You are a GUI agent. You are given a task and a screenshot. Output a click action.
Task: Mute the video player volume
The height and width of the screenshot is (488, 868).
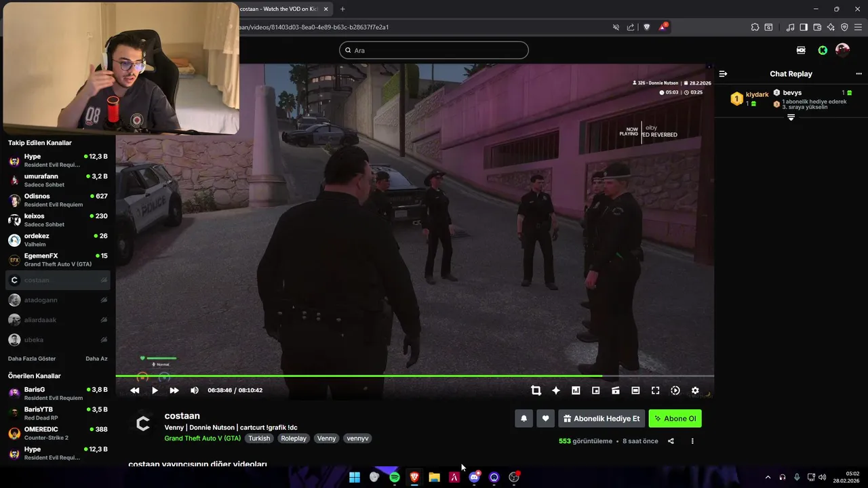pyautogui.click(x=195, y=390)
